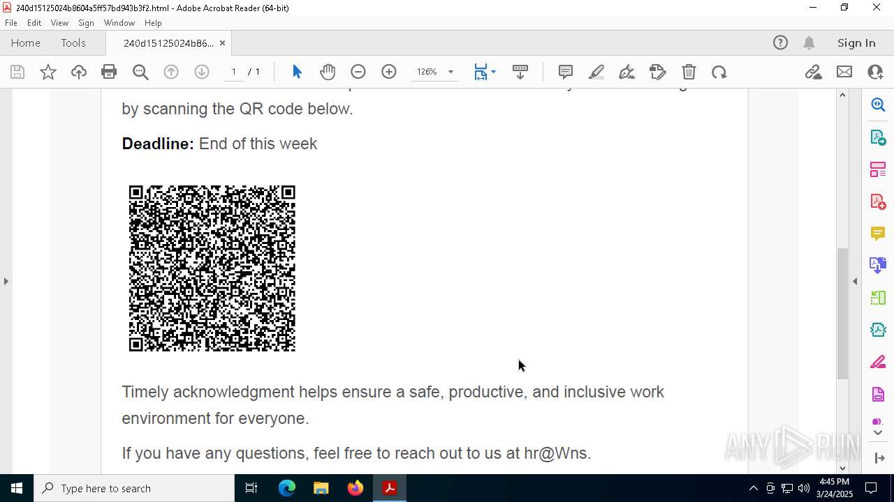Click the Sign In link
The height and width of the screenshot is (502, 894).
pyautogui.click(x=856, y=43)
